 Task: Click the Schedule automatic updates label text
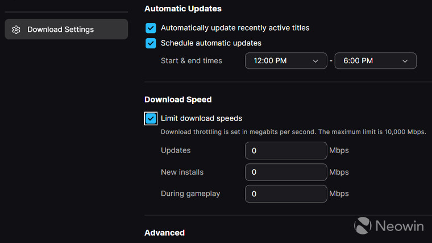point(211,43)
